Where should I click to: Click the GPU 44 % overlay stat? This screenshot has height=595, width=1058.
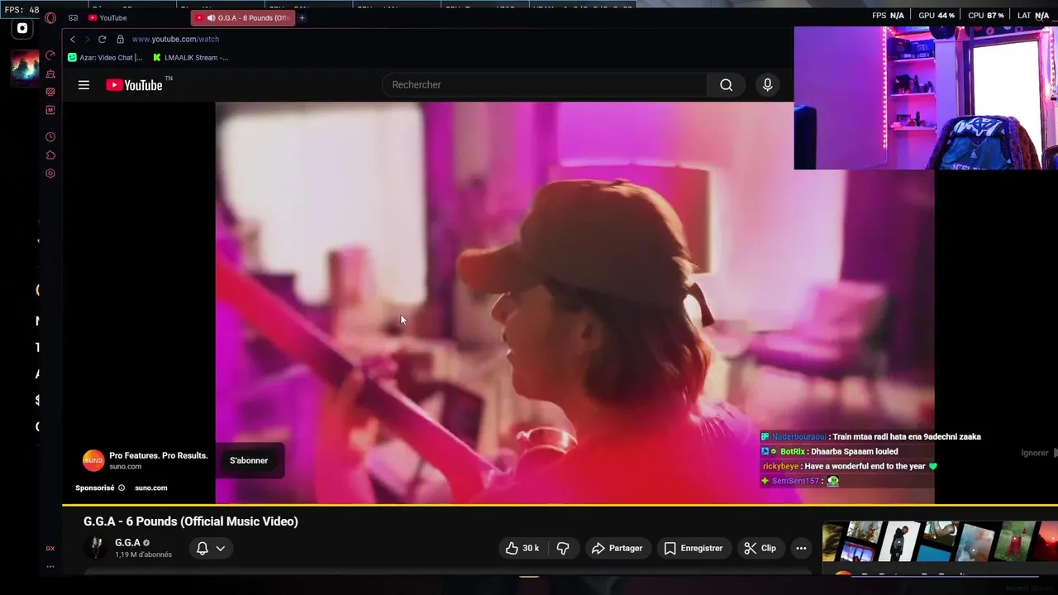(936, 16)
